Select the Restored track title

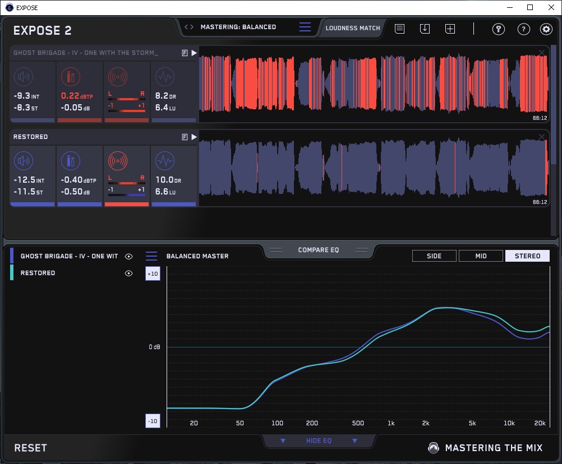(30, 137)
